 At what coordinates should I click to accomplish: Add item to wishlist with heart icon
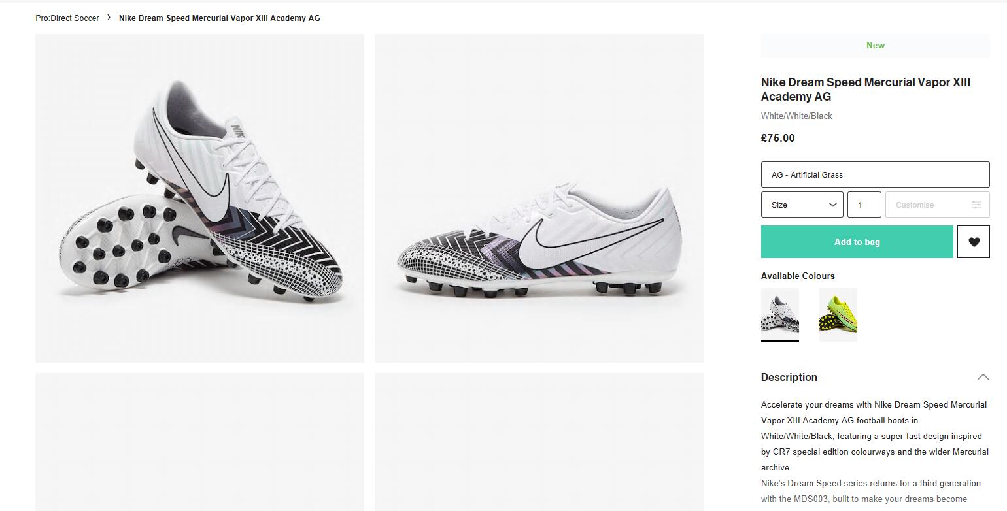(x=973, y=242)
